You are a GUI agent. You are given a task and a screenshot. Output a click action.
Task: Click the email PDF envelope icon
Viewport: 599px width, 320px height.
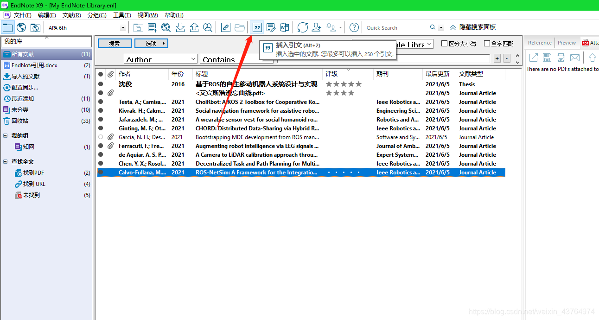(575, 58)
